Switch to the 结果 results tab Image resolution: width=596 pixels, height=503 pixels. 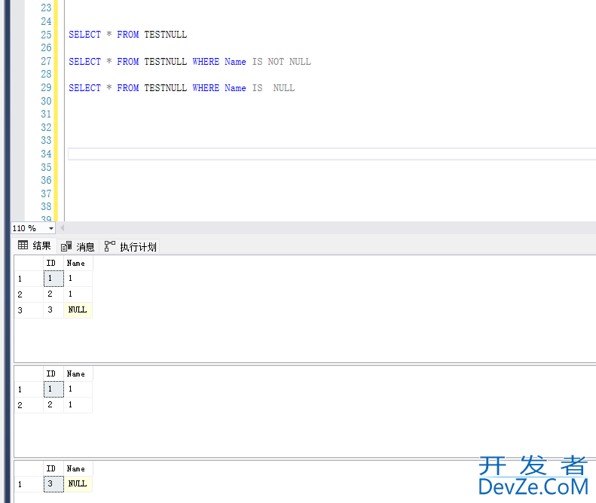click(35, 245)
